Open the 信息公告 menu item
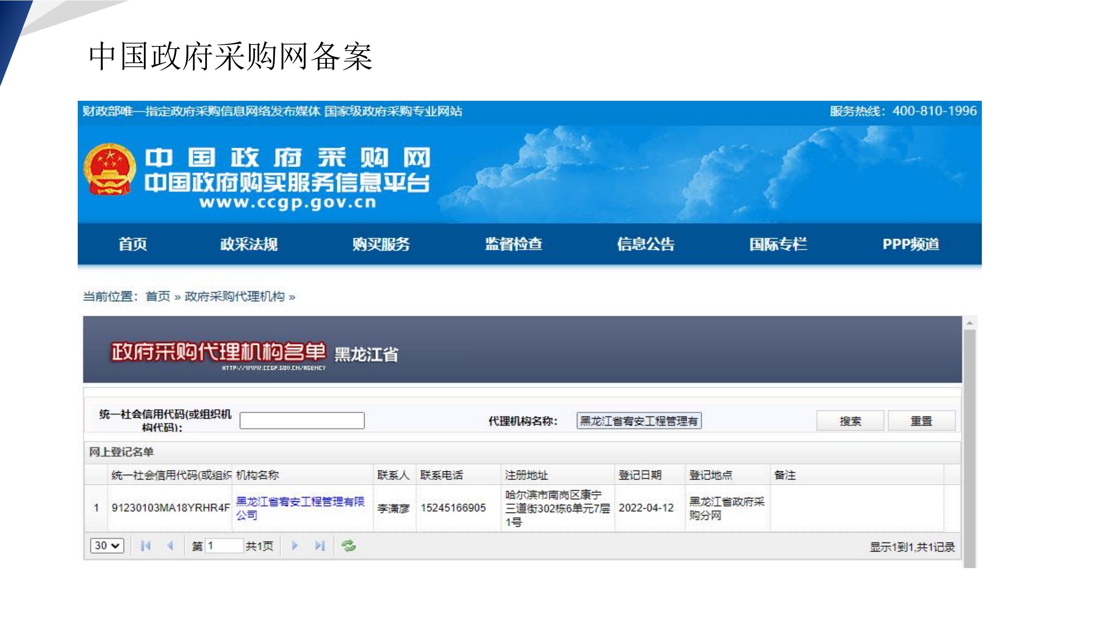 point(646,244)
